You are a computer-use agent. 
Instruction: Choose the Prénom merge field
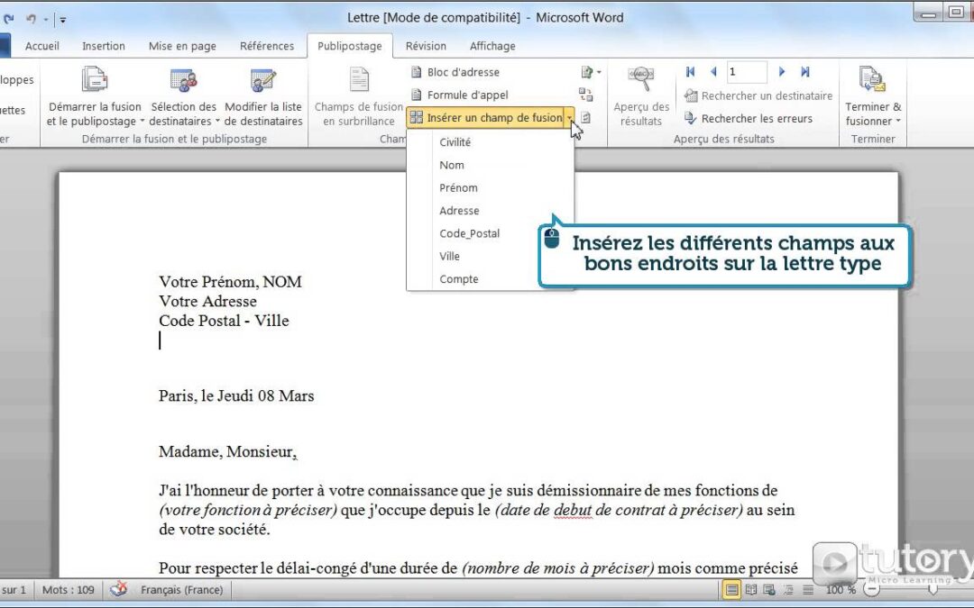coord(458,188)
